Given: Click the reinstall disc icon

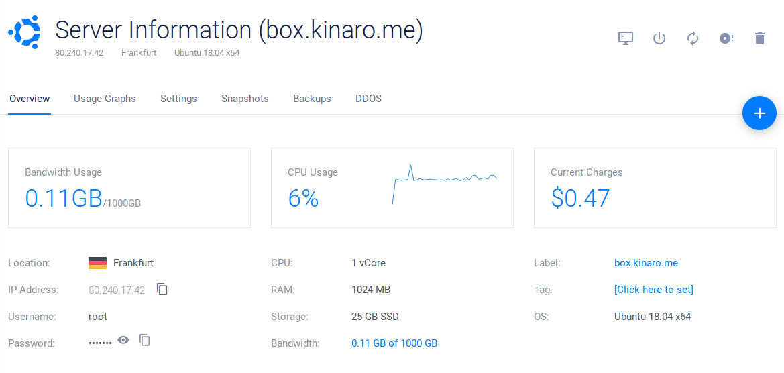Looking at the screenshot, I should pyautogui.click(x=726, y=38).
